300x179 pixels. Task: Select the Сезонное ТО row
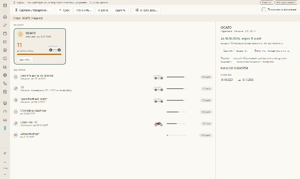pyautogui.click(x=113, y=124)
